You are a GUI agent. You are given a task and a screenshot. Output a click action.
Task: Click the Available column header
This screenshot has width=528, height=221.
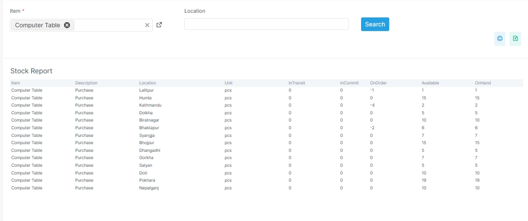click(430, 83)
